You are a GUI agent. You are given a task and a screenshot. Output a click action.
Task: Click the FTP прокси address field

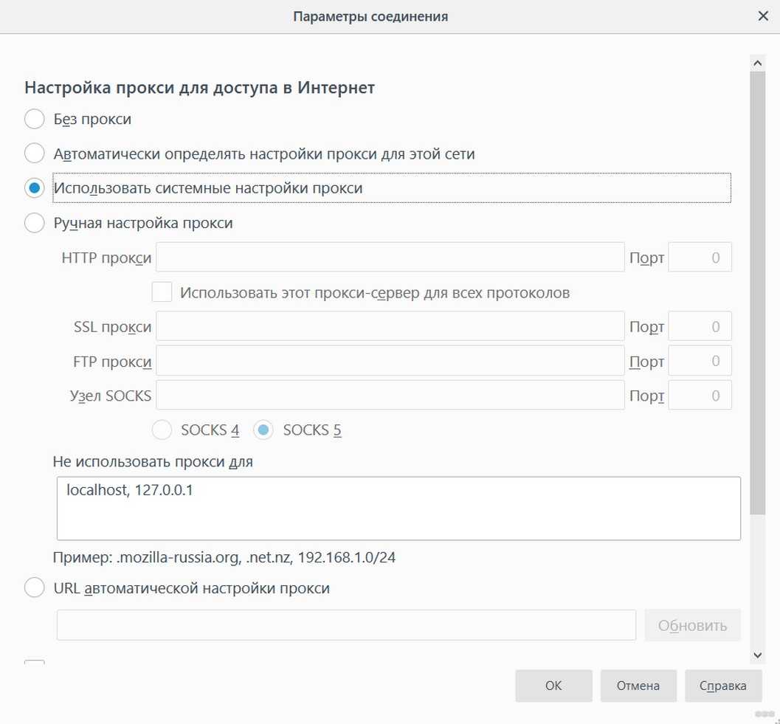click(x=390, y=362)
